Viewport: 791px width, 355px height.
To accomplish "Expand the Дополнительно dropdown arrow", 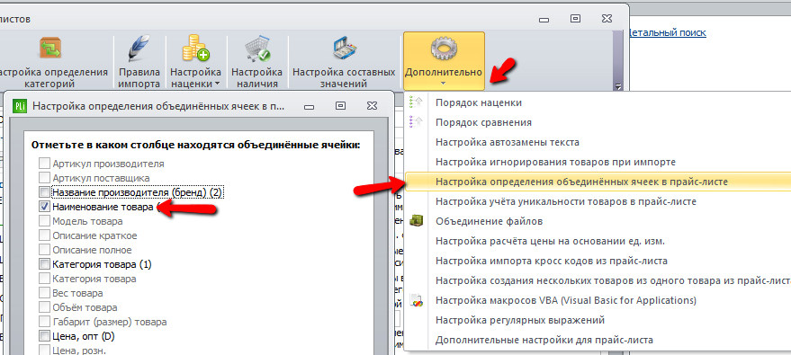I will (x=444, y=84).
